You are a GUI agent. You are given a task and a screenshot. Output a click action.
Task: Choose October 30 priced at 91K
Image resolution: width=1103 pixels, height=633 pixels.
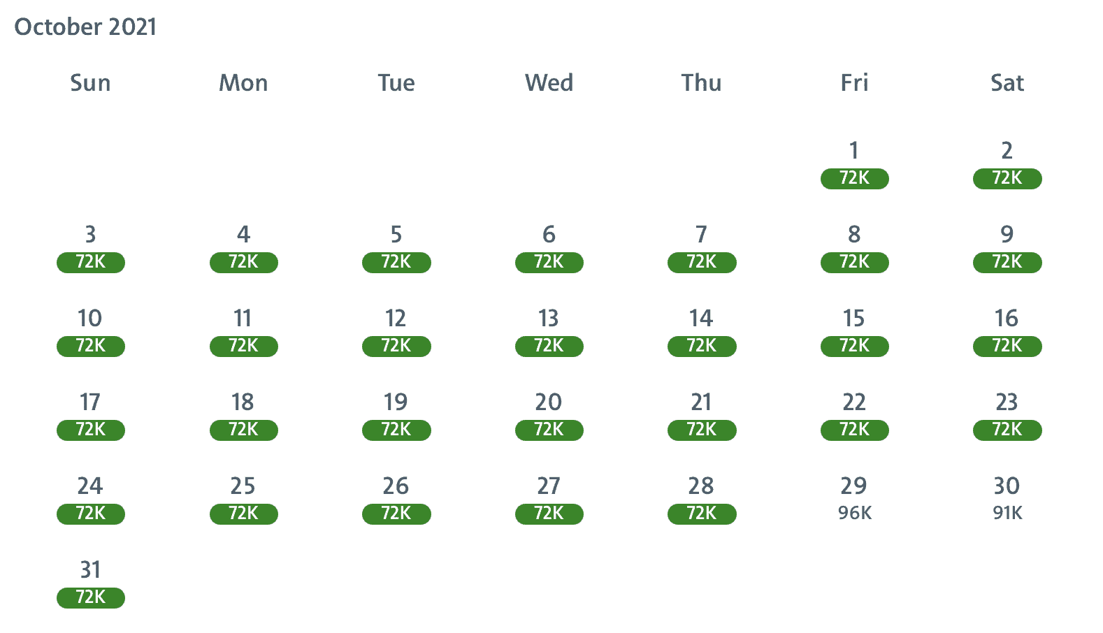[x=1007, y=499]
